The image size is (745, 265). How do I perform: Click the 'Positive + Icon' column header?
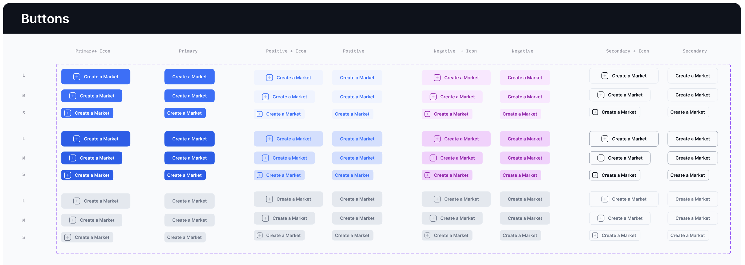point(286,51)
